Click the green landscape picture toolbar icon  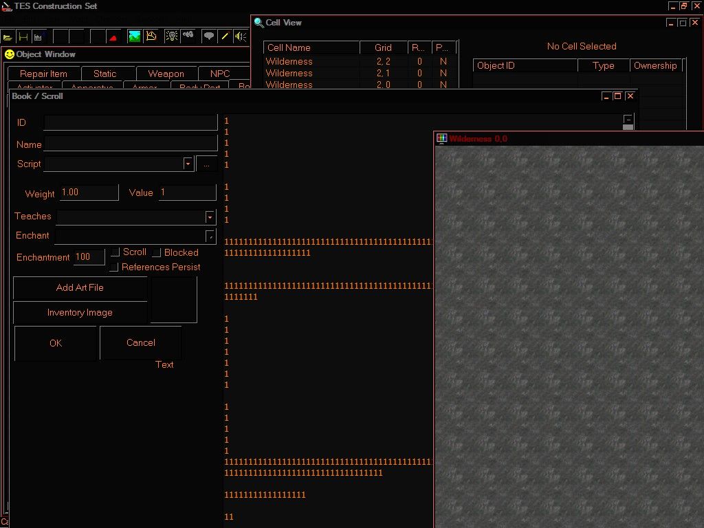[134, 36]
